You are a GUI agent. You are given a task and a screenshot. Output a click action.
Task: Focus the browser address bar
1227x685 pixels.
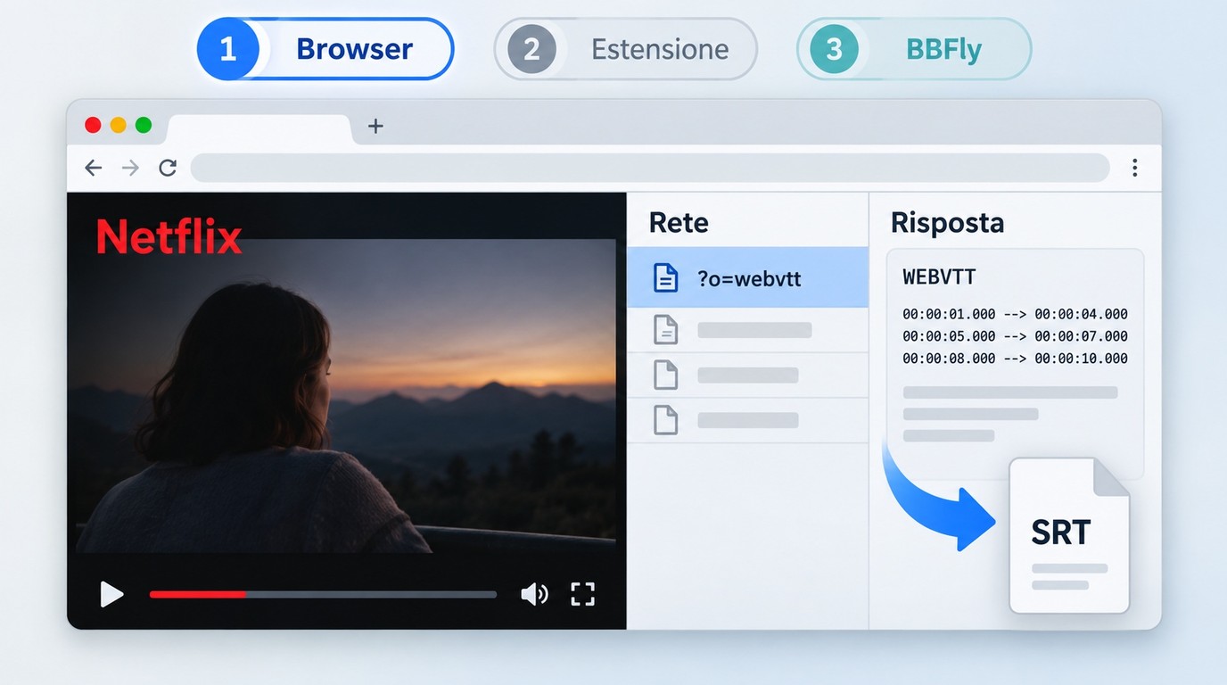[x=650, y=168]
